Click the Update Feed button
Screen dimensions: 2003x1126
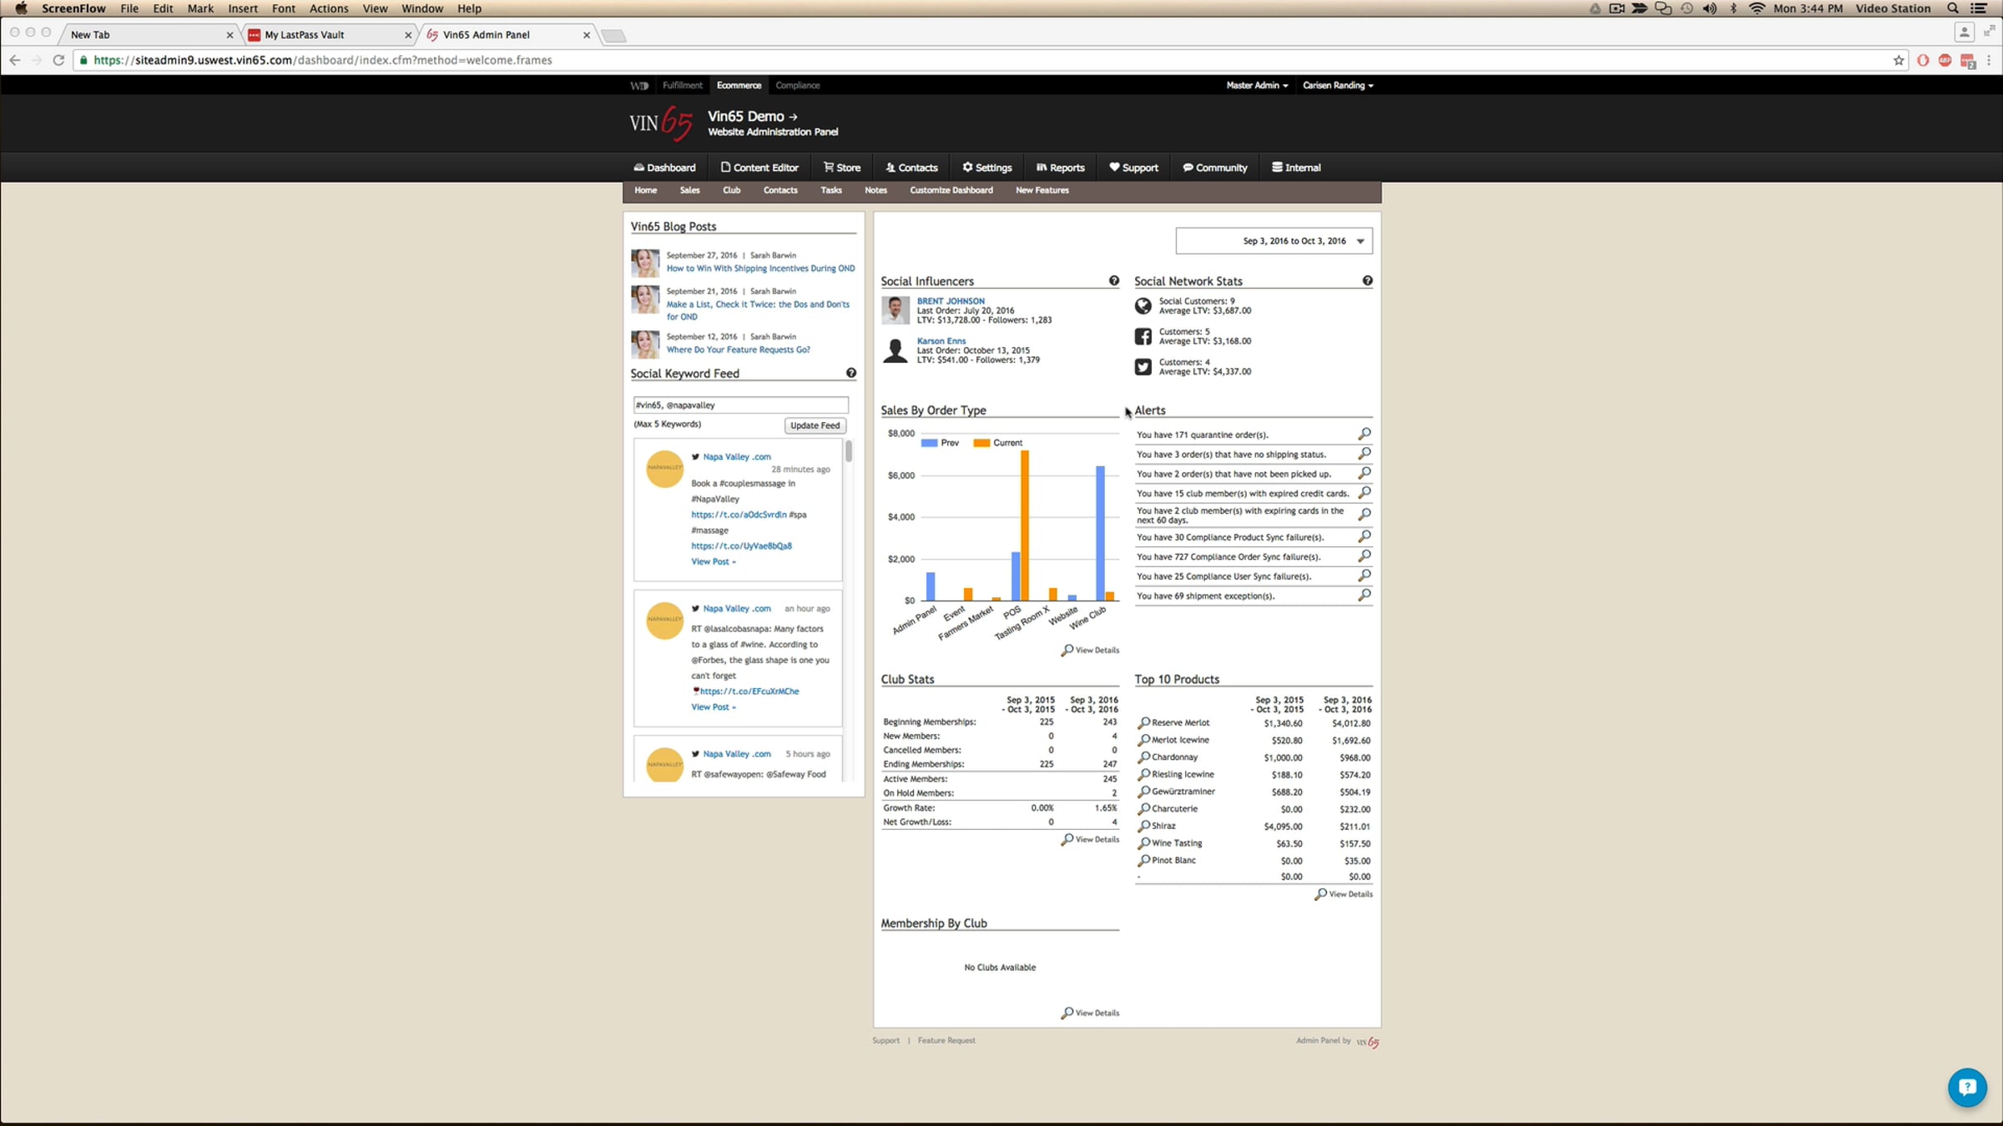[x=815, y=425]
